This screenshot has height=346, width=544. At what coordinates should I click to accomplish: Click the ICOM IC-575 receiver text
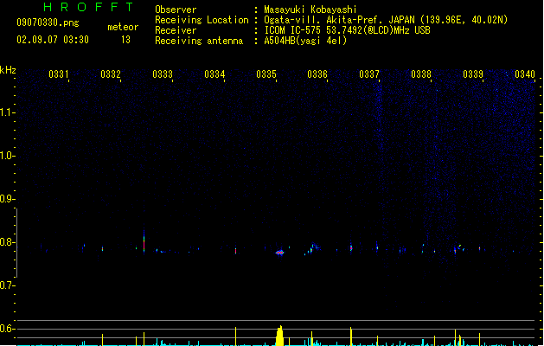pyautogui.click(x=348, y=30)
